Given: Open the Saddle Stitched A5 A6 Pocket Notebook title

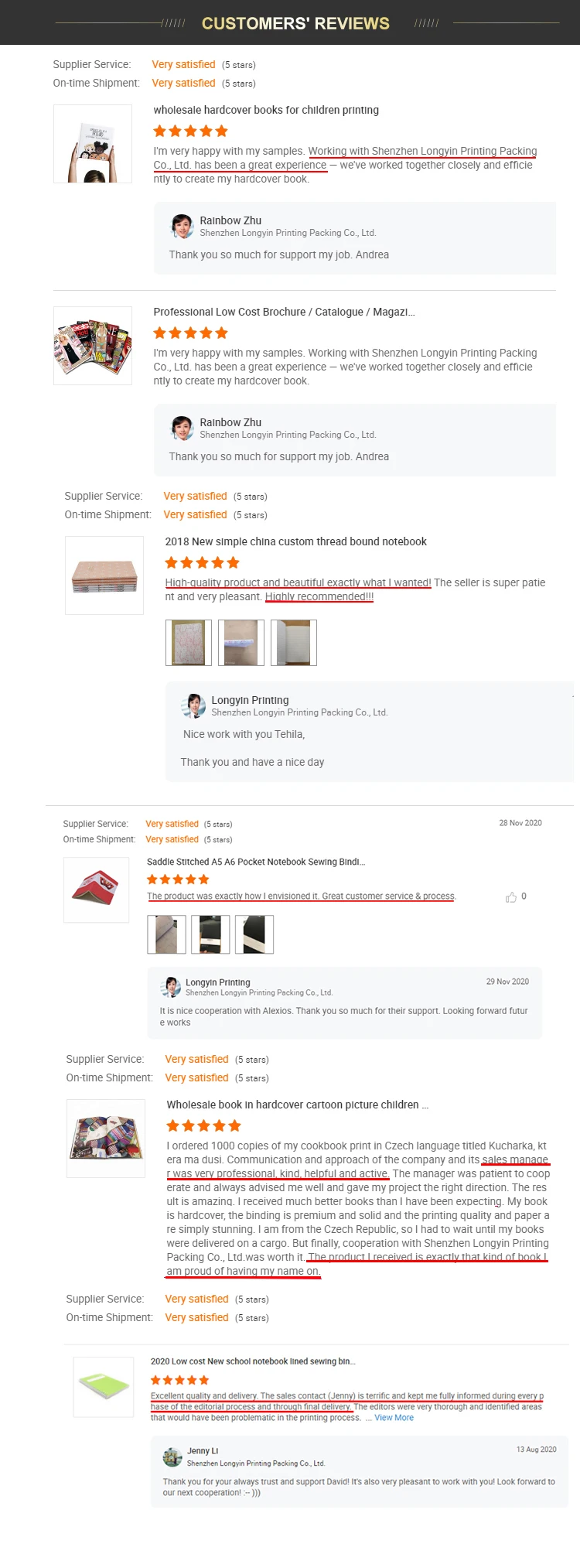Looking at the screenshot, I should (256, 862).
